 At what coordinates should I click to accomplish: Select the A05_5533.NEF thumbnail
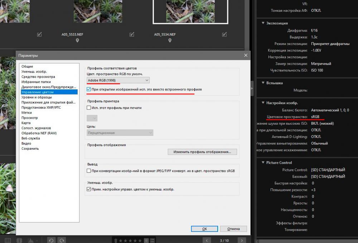coord(98,11)
